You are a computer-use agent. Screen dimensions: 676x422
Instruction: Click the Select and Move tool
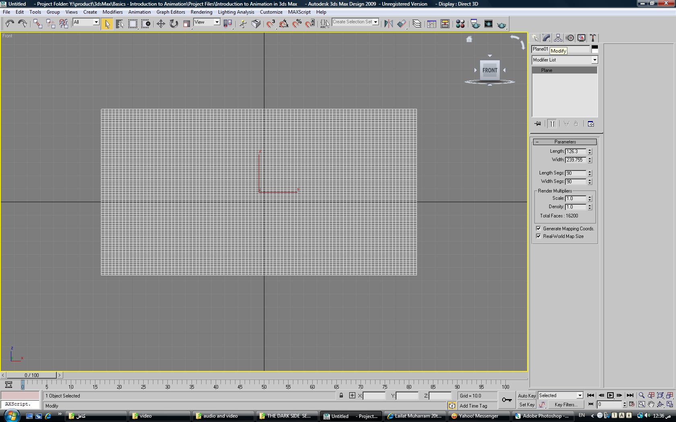161,24
